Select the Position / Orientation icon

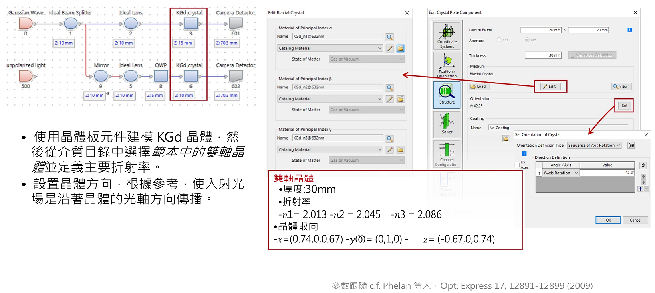point(447,65)
